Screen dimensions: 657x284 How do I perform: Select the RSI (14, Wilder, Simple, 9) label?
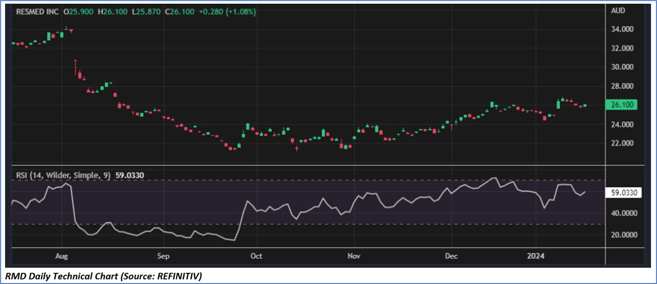coord(62,175)
